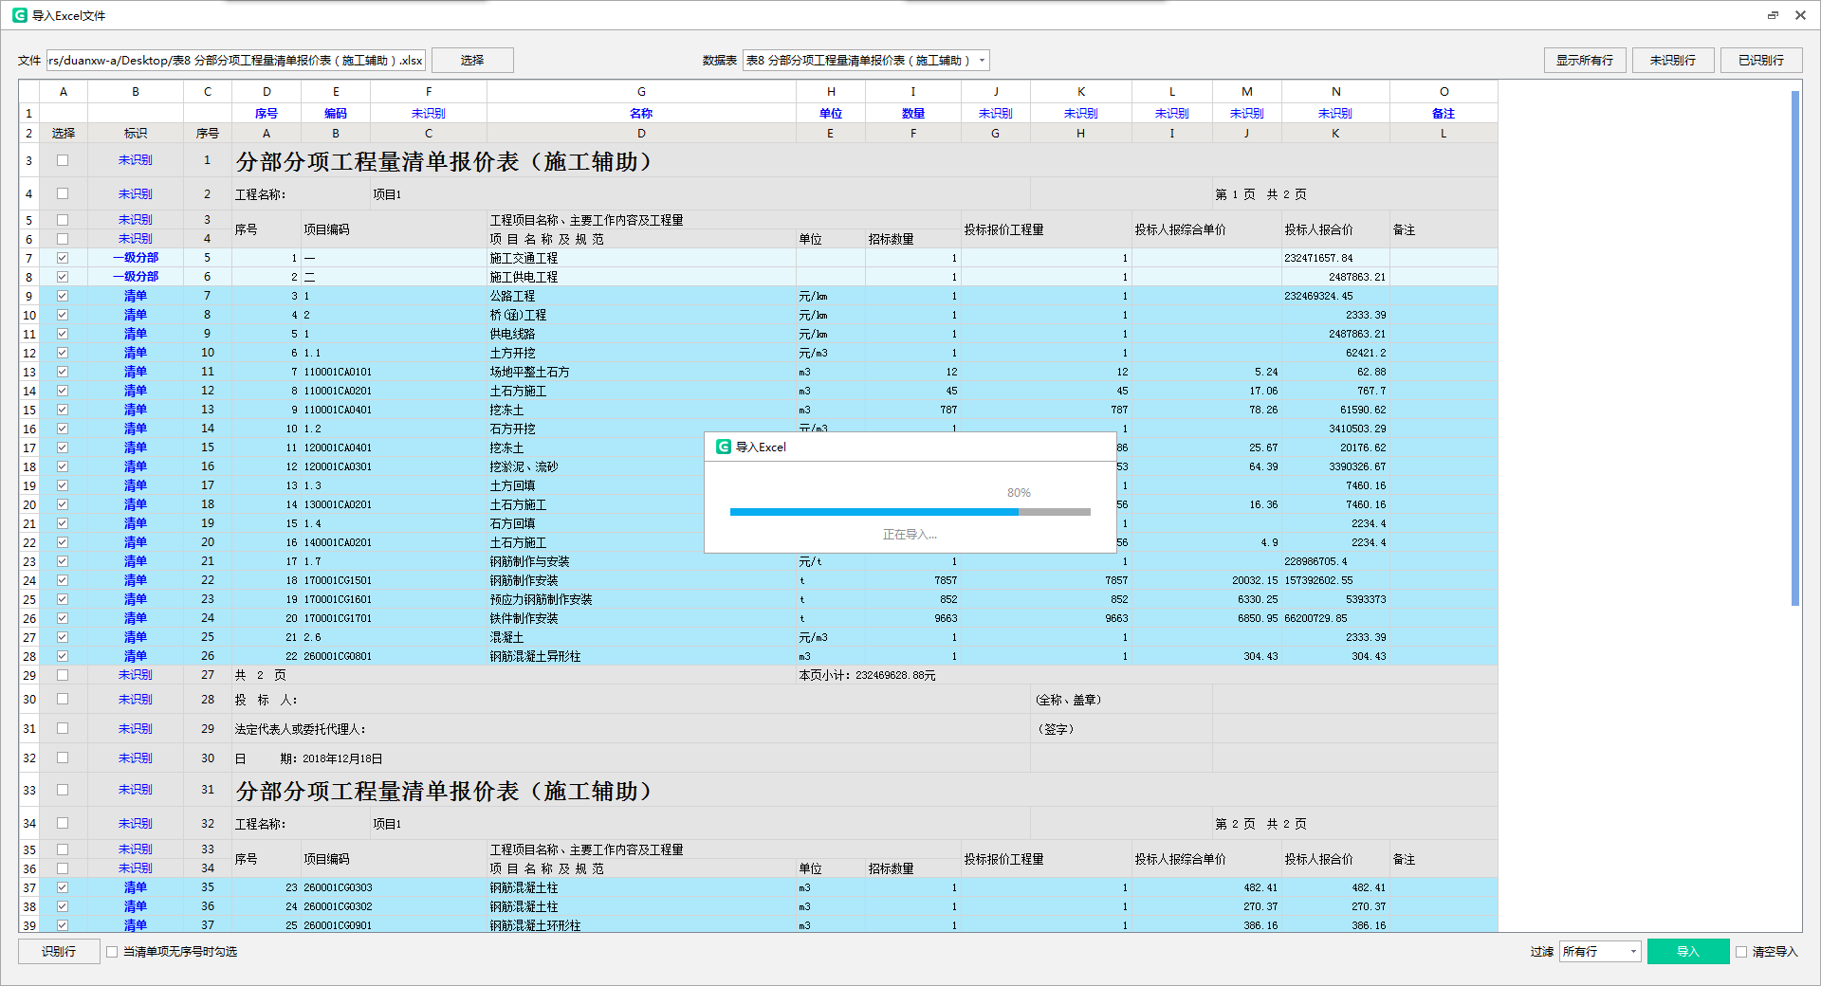Check the selection box for row 4
Screen dimensions: 1821x986
coord(63,193)
